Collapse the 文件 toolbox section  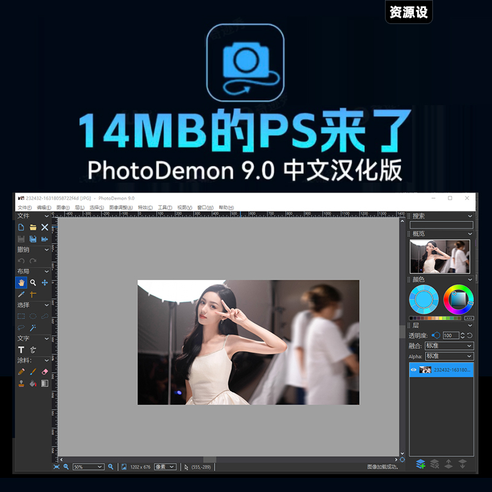pos(47,216)
